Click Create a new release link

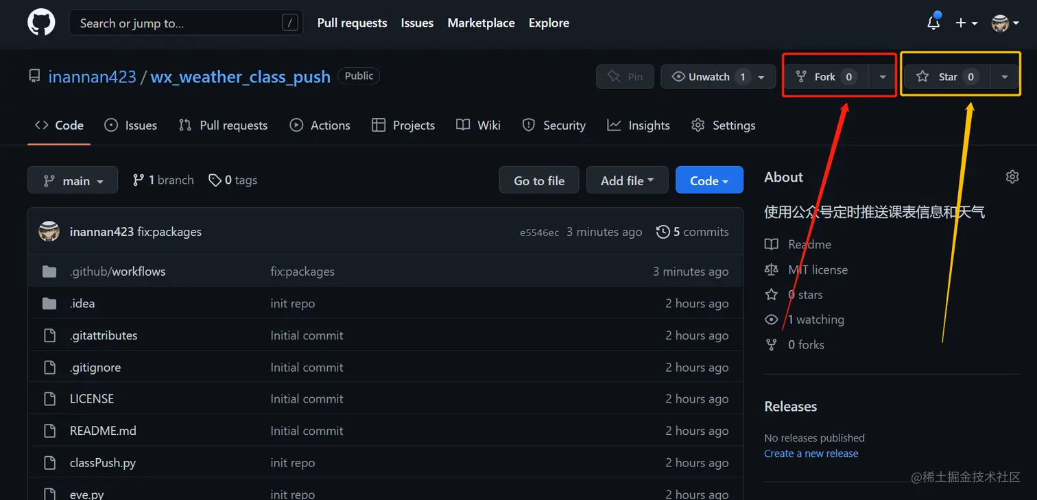tap(811, 453)
